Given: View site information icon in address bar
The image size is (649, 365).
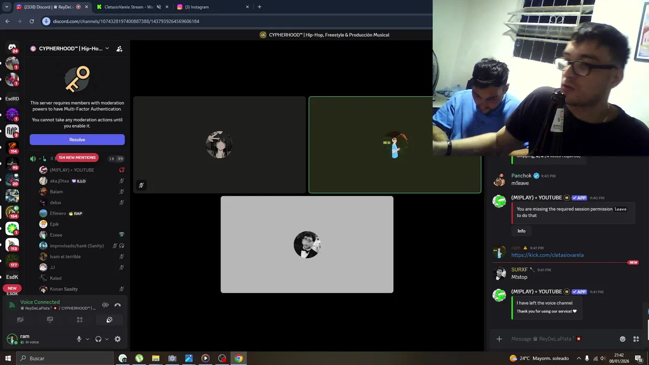Looking at the screenshot, I should click(x=46, y=21).
